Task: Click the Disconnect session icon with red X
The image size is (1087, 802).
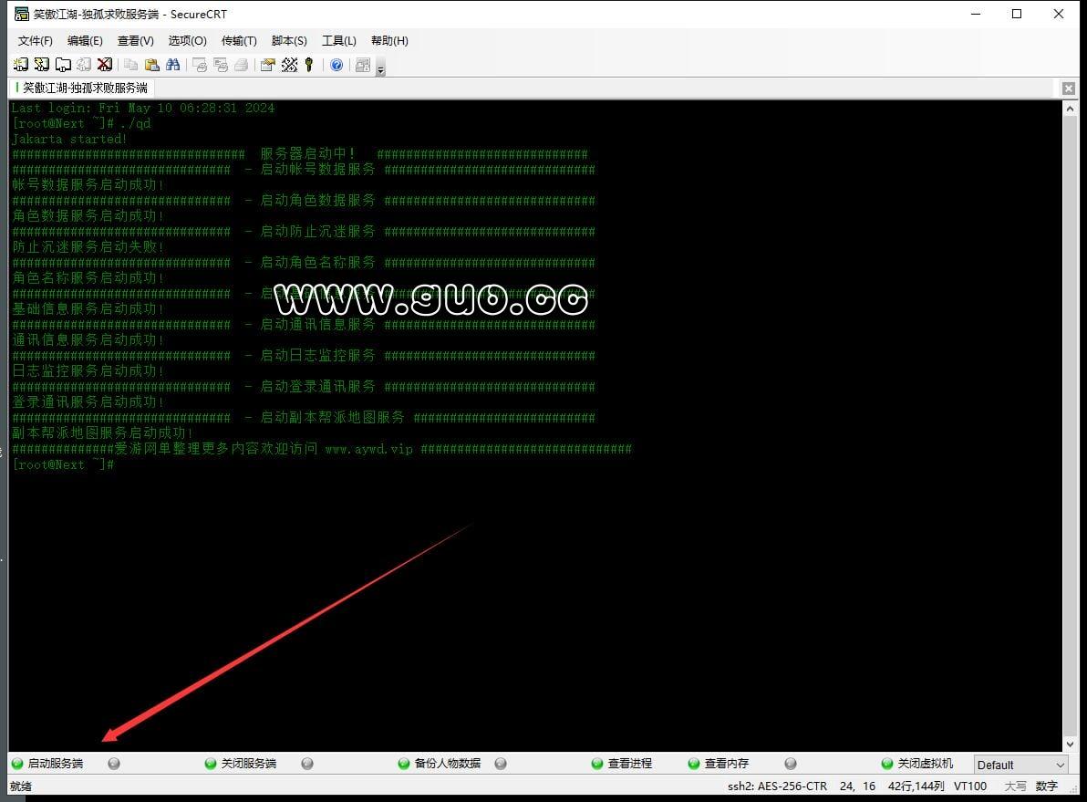Action: pyautogui.click(x=105, y=65)
